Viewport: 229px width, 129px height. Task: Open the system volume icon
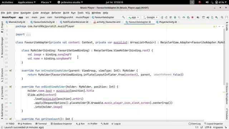point(207,2)
